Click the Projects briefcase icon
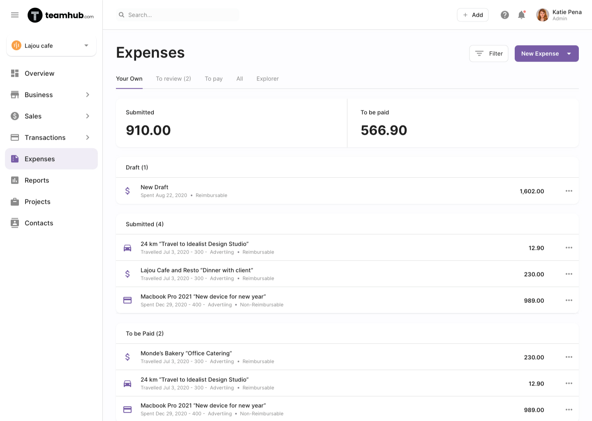 (15, 201)
